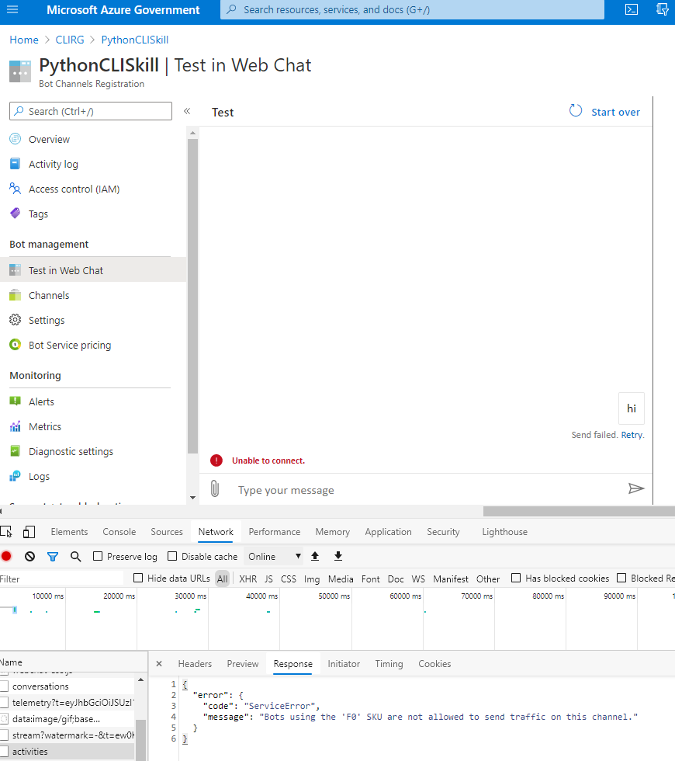Tick the checkbox beside the telemetry request
The width and height of the screenshot is (675, 761).
point(5,702)
